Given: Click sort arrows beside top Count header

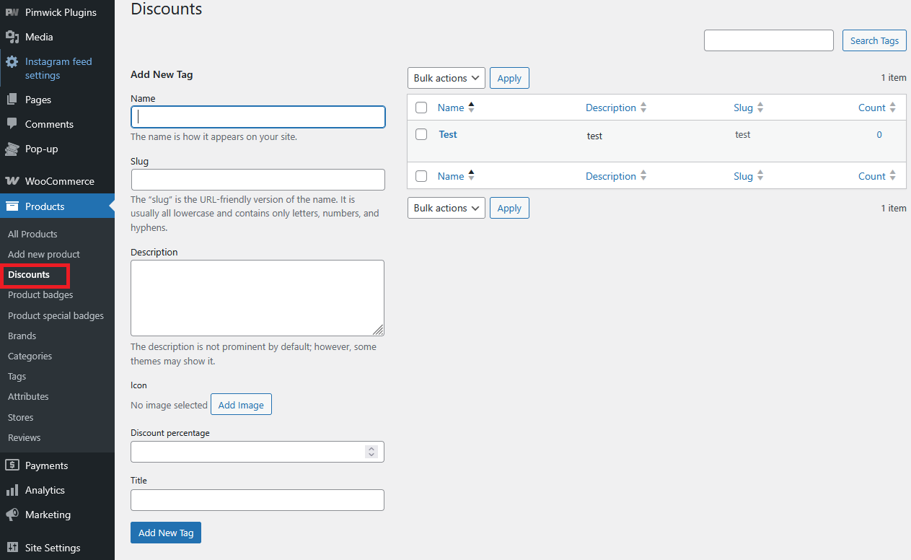Looking at the screenshot, I should pos(893,108).
